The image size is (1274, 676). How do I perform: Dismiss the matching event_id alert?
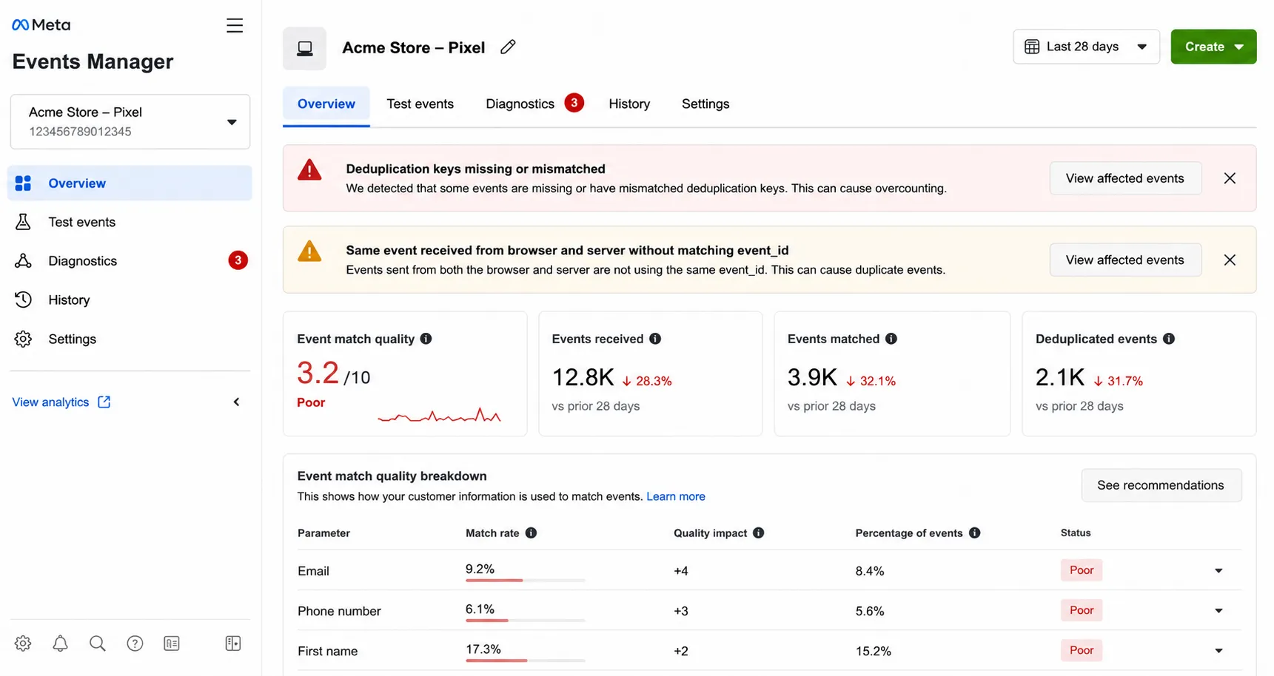click(1230, 260)
